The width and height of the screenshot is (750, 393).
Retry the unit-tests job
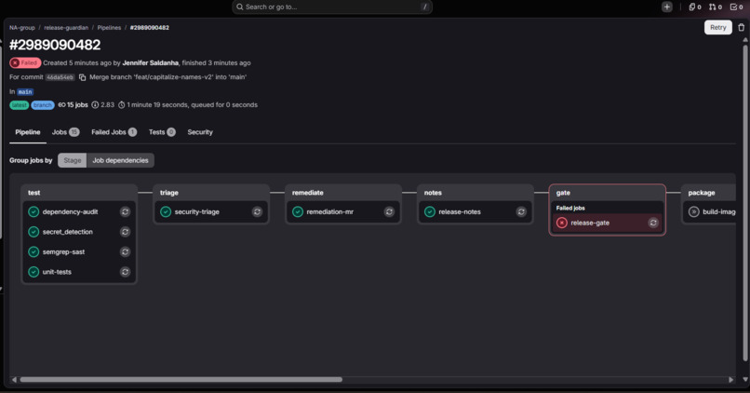pyautogui.click(x=125, y=272)
